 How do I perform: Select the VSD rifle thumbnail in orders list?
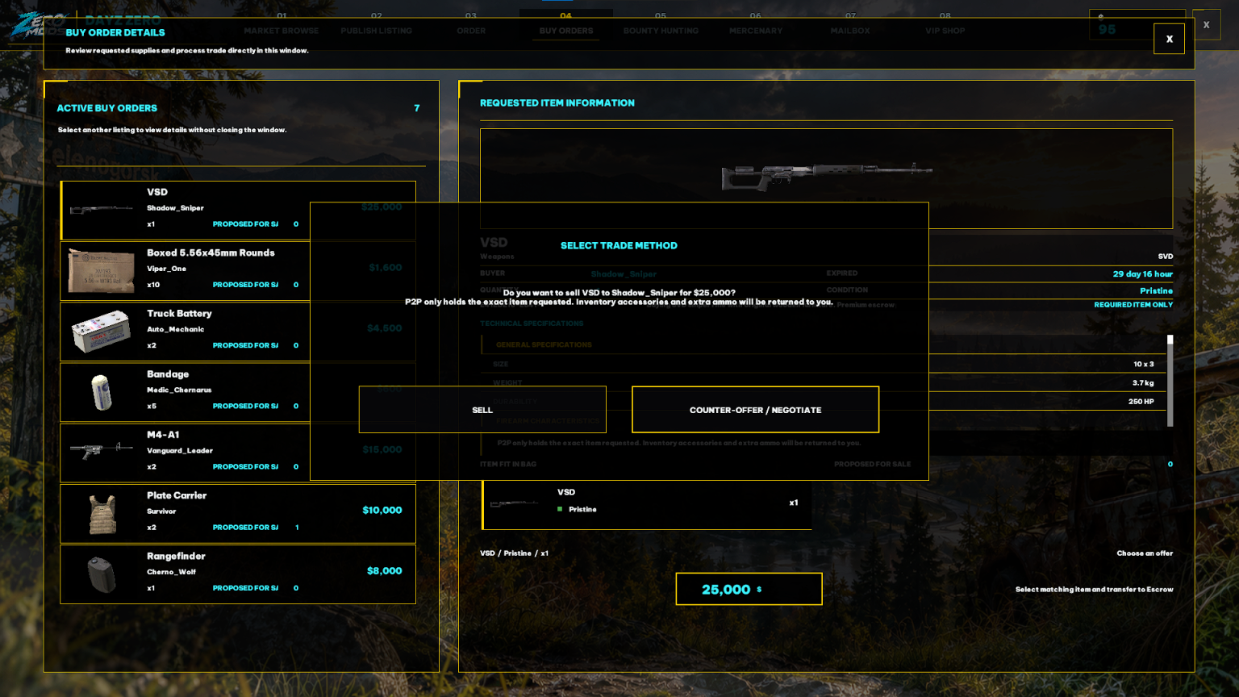102,210
